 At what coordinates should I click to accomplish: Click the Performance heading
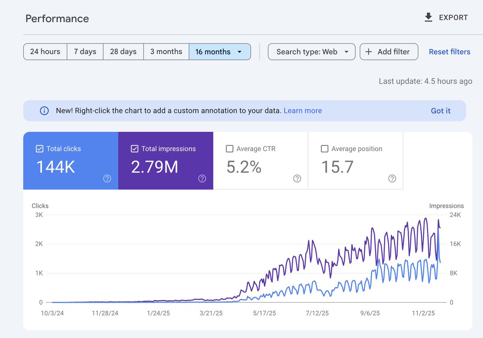(57, 19)
